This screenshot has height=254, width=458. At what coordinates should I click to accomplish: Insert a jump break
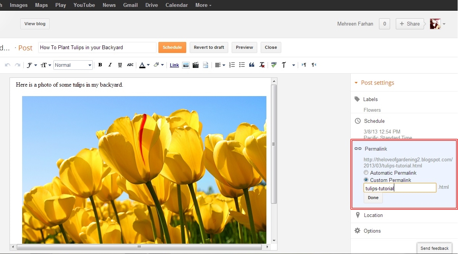206,65
